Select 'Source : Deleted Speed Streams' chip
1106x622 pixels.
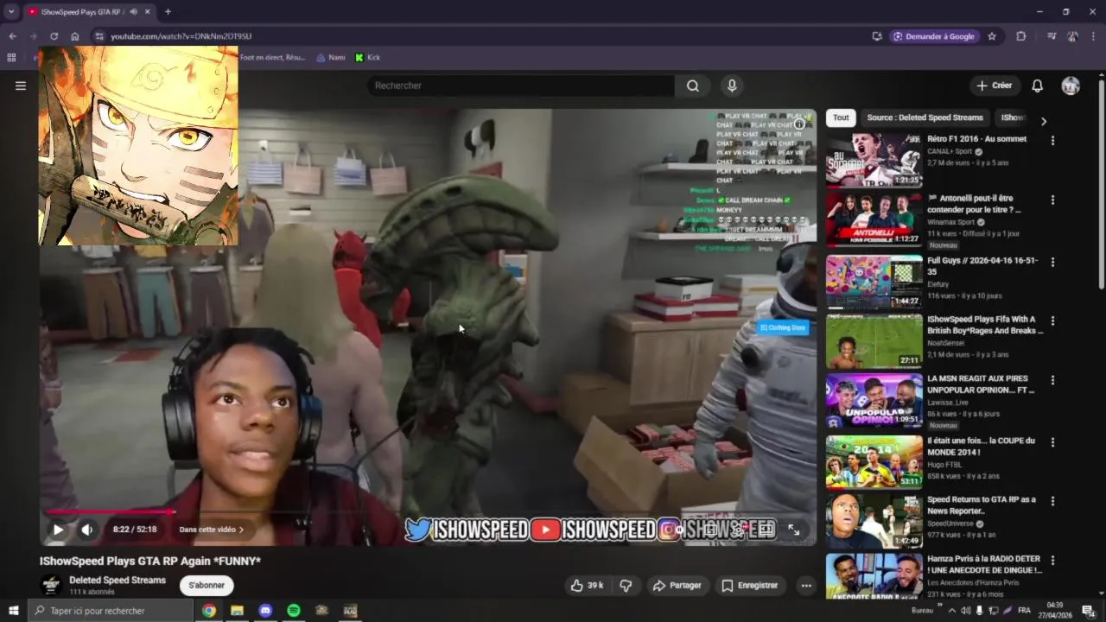click(925, 117)
